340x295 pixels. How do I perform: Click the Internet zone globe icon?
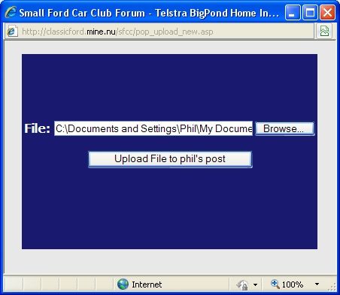click(x=123, y=284)
